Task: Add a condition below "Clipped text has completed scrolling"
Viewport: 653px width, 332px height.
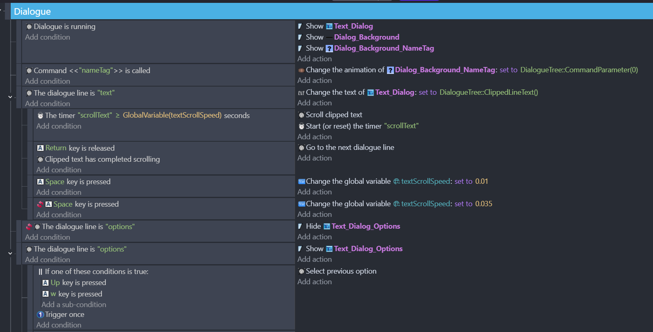Action: tap(59, 170)
